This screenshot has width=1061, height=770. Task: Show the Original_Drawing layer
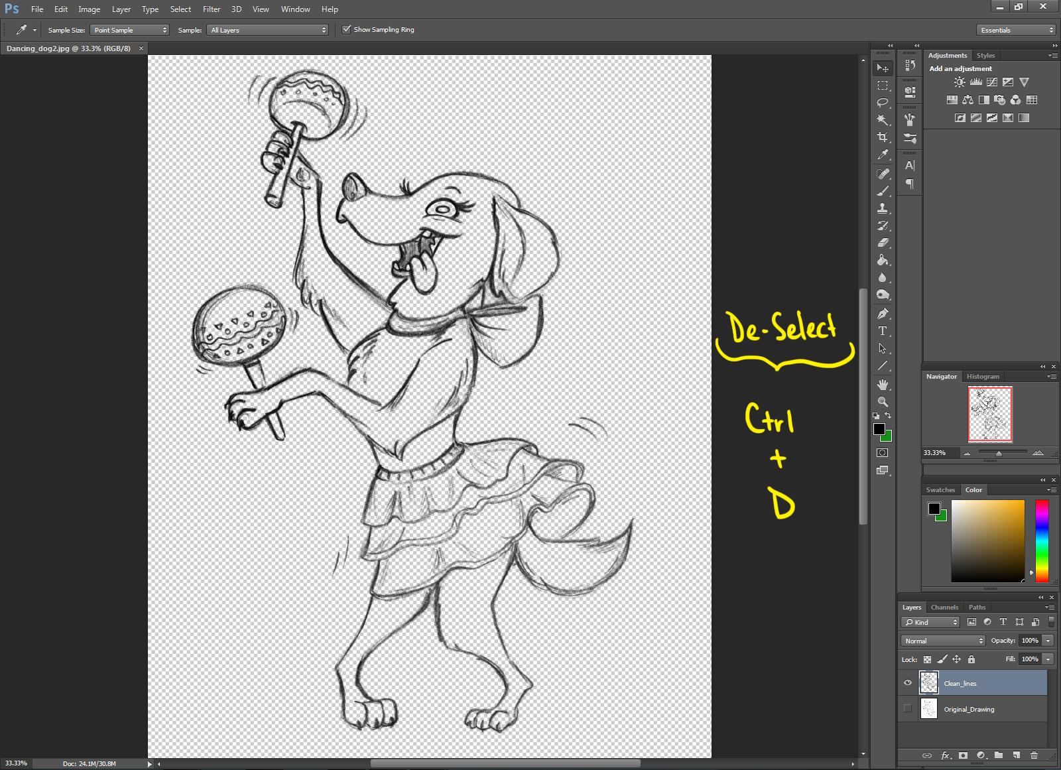908,709
